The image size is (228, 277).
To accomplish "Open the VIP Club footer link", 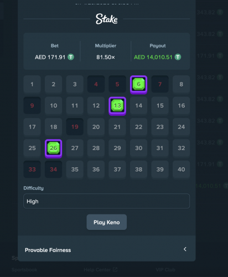I will click(x=165, y=270).
